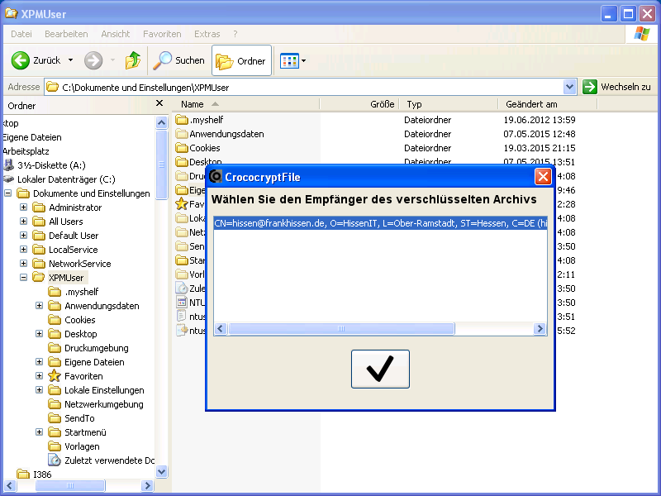The width and height of the screenshot is (661, 496).
Task: Expand the NetworkService tree node
Action: pyautogui.click(x=24, y=264)
